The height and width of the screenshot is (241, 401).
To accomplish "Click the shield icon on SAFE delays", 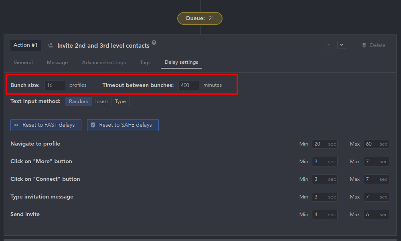I will click(93, 125).
